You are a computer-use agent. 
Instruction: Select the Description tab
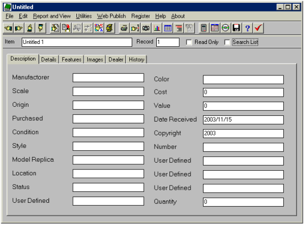tap(23, 59)
